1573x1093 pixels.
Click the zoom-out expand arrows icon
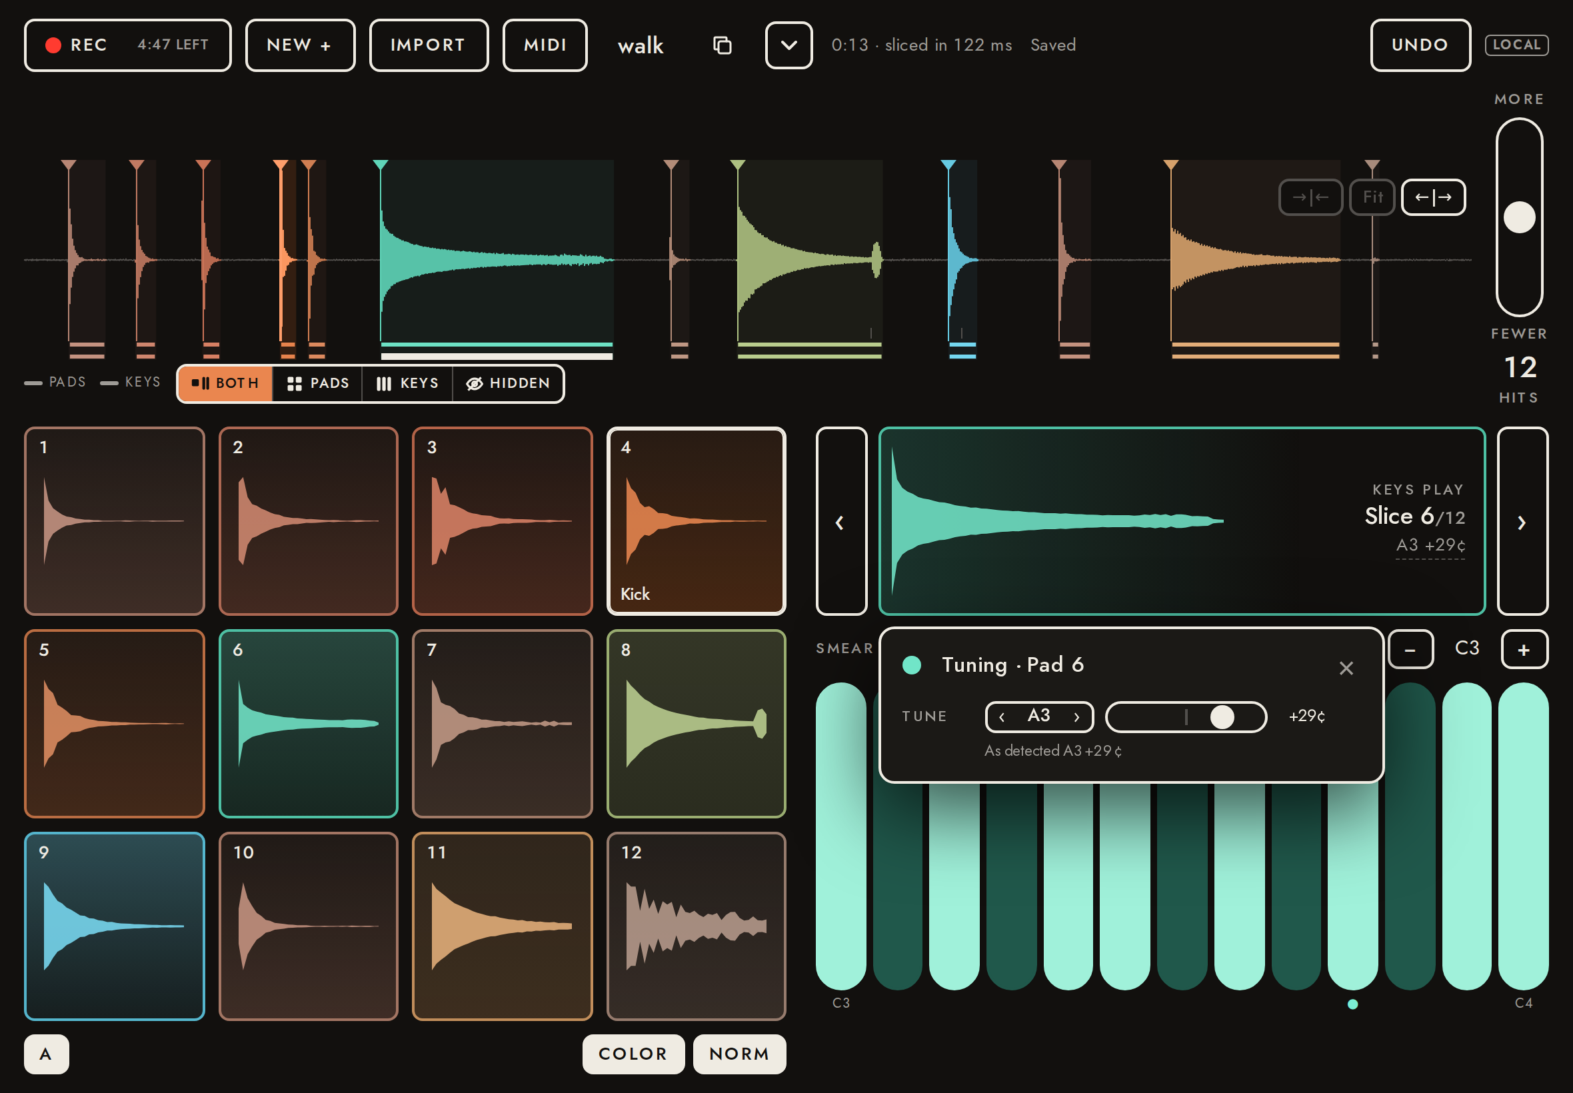(x=1432, y=197)
